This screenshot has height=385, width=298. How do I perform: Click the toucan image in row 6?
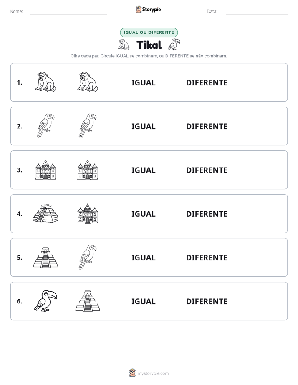pos(45,301)
